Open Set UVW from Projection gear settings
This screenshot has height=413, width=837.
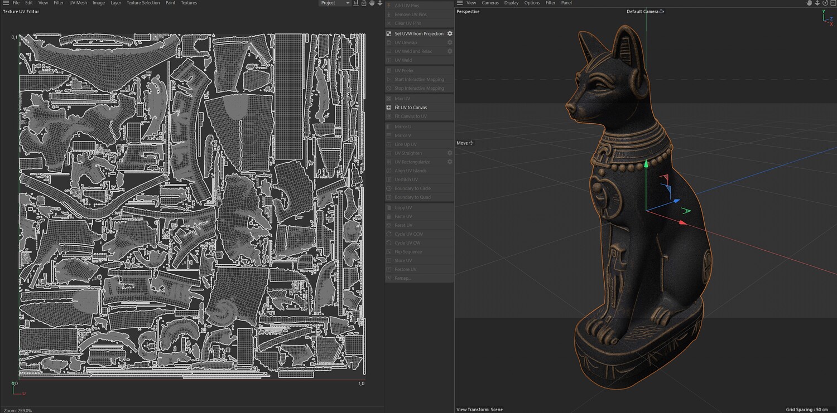point(450,33)
